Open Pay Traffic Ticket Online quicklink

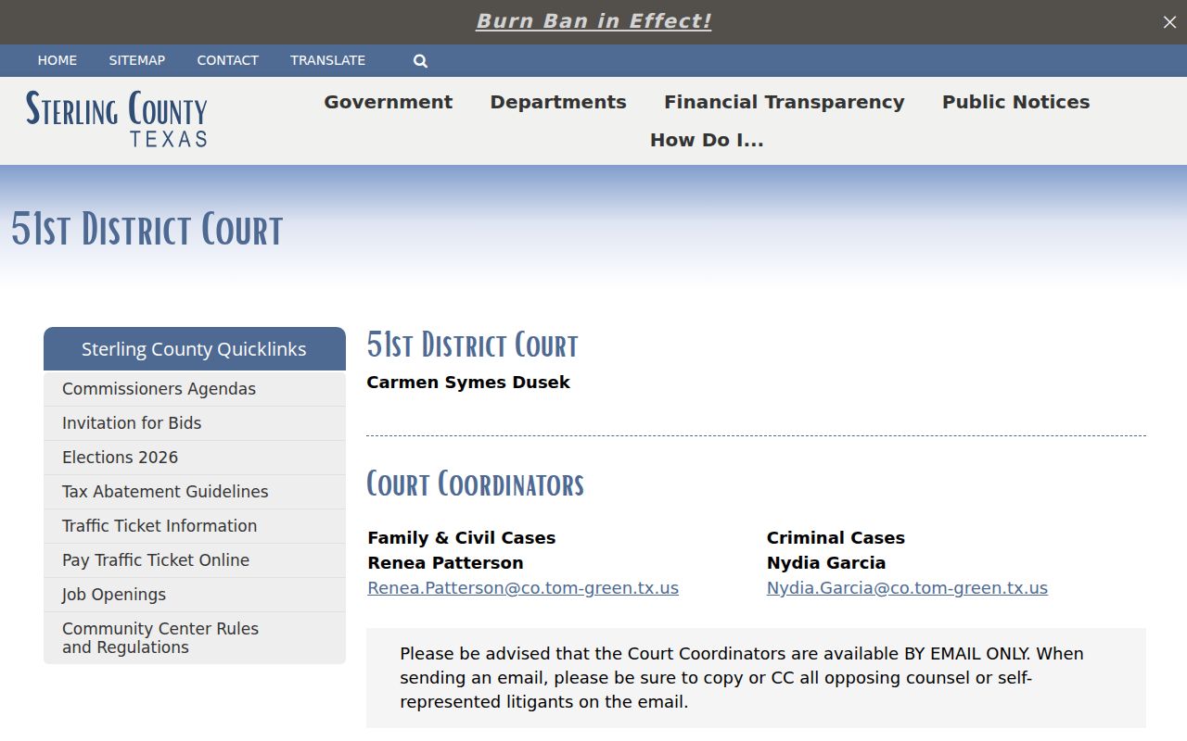click(195, 560)
